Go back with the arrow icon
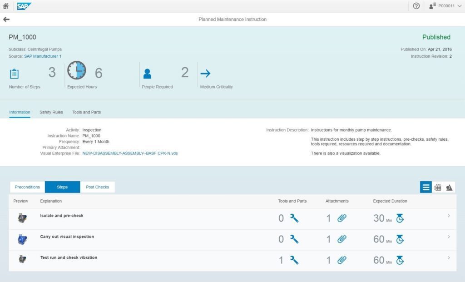 pos(6,19)
